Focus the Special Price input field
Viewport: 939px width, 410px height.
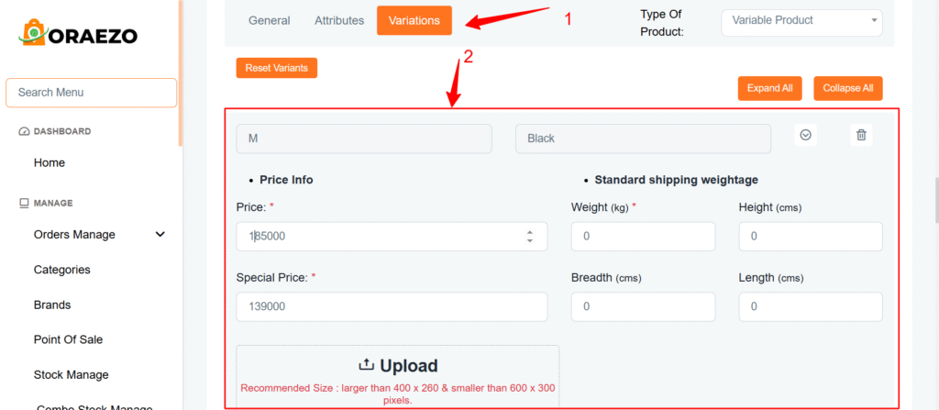392,307
